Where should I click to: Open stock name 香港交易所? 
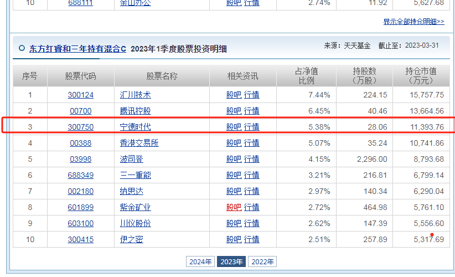click(139, 143)
